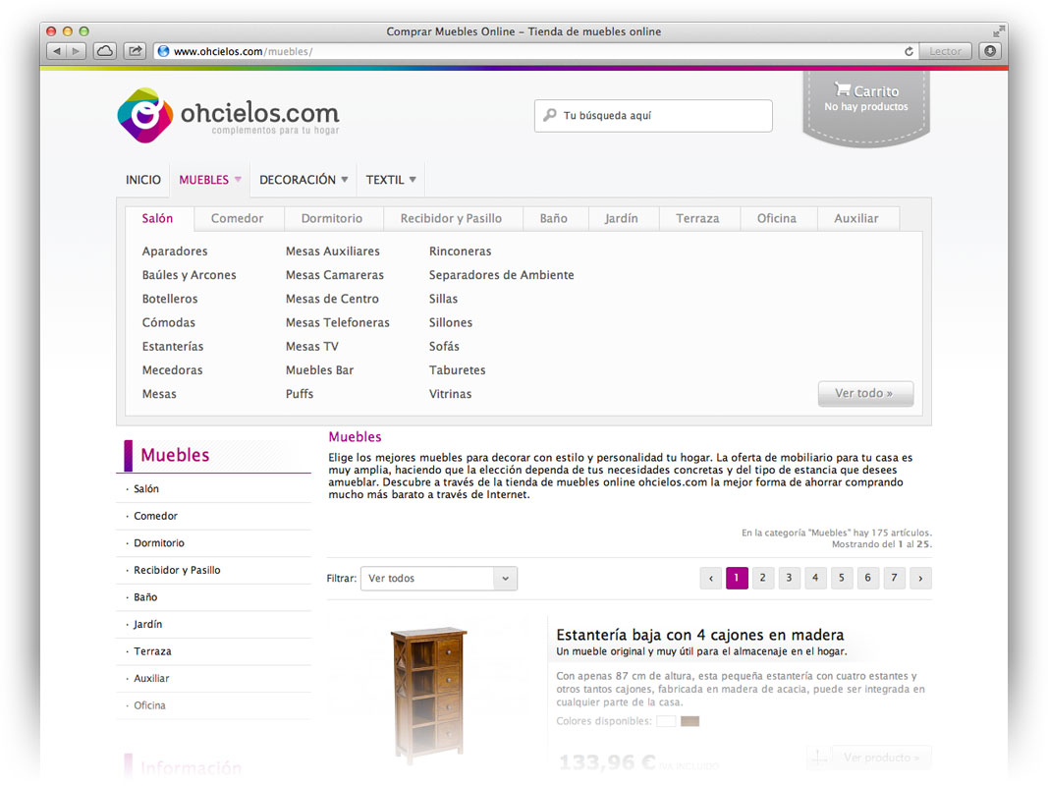
Task: Open the Mesas TV link
Action: tap(312, 346)
